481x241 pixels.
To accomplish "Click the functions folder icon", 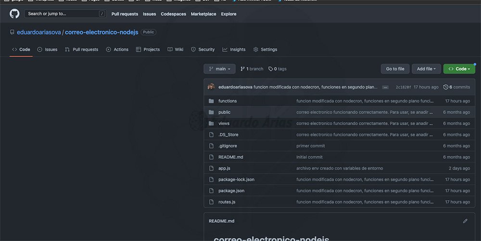I will (x=211, y=101).
